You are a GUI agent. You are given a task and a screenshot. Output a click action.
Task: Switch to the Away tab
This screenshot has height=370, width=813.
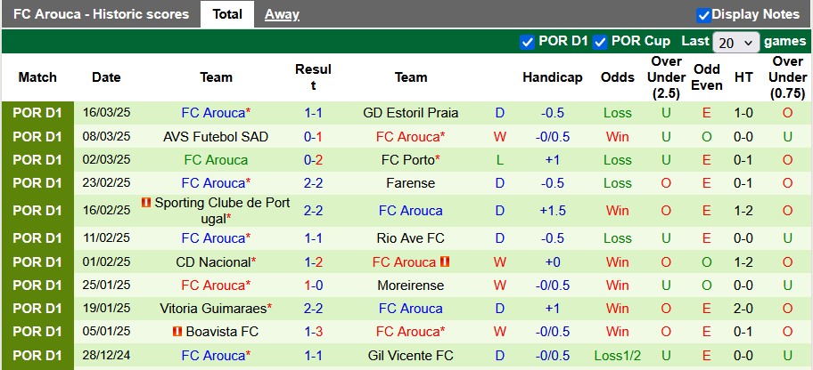[x=282, y=14]
